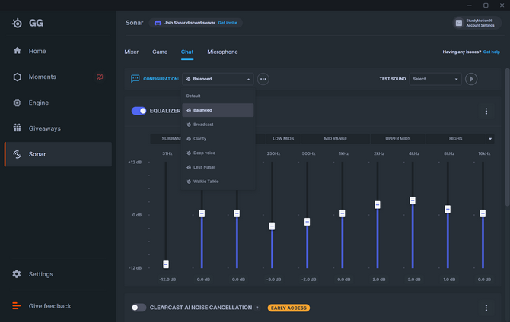Viewport: 510px width, 322px height.
Task: Click the vertical page scrollbar
Action: coord(508,137)
